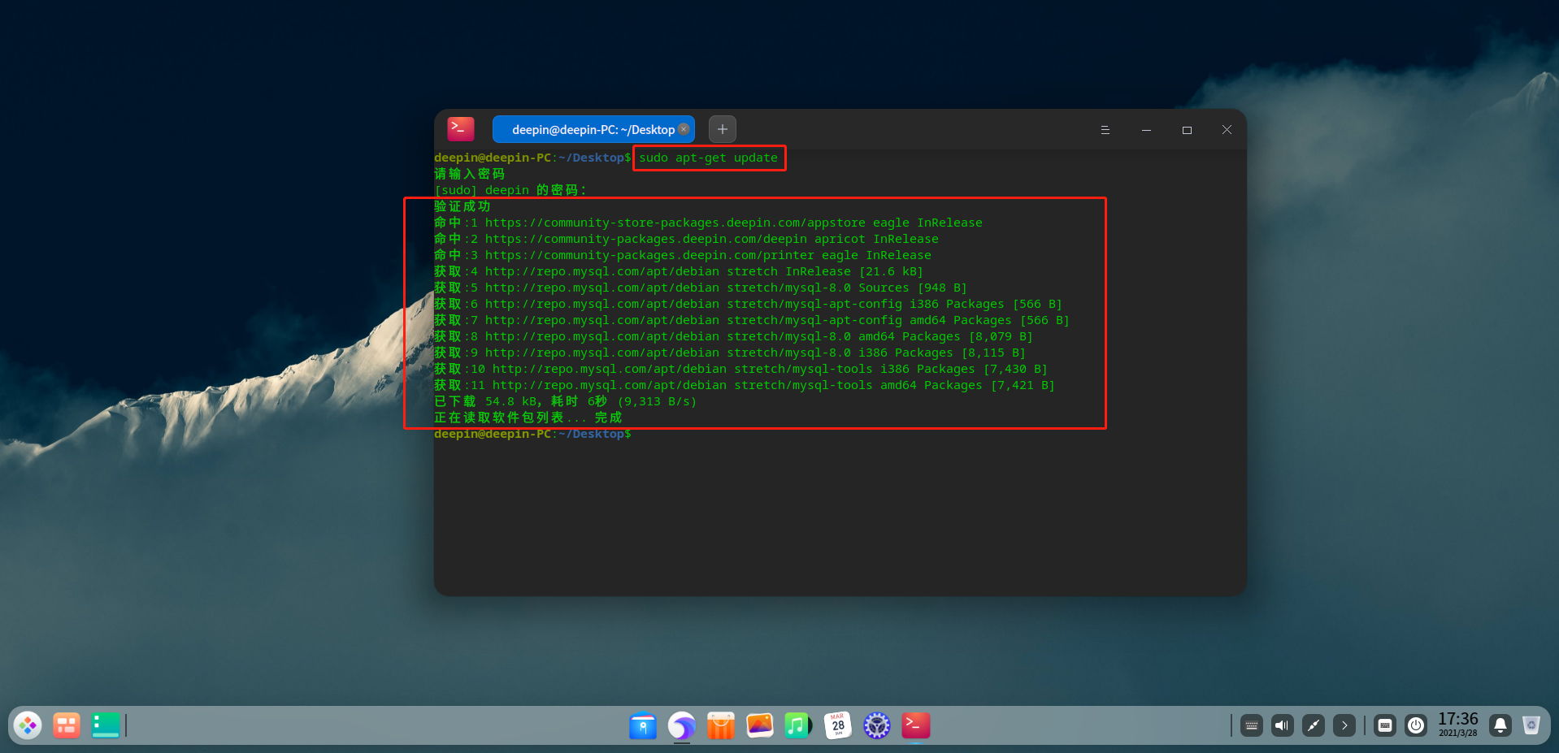Open the keyboard layout tray icon
The height and width of the screenshot is (753, 1559).
[1252, 725]
